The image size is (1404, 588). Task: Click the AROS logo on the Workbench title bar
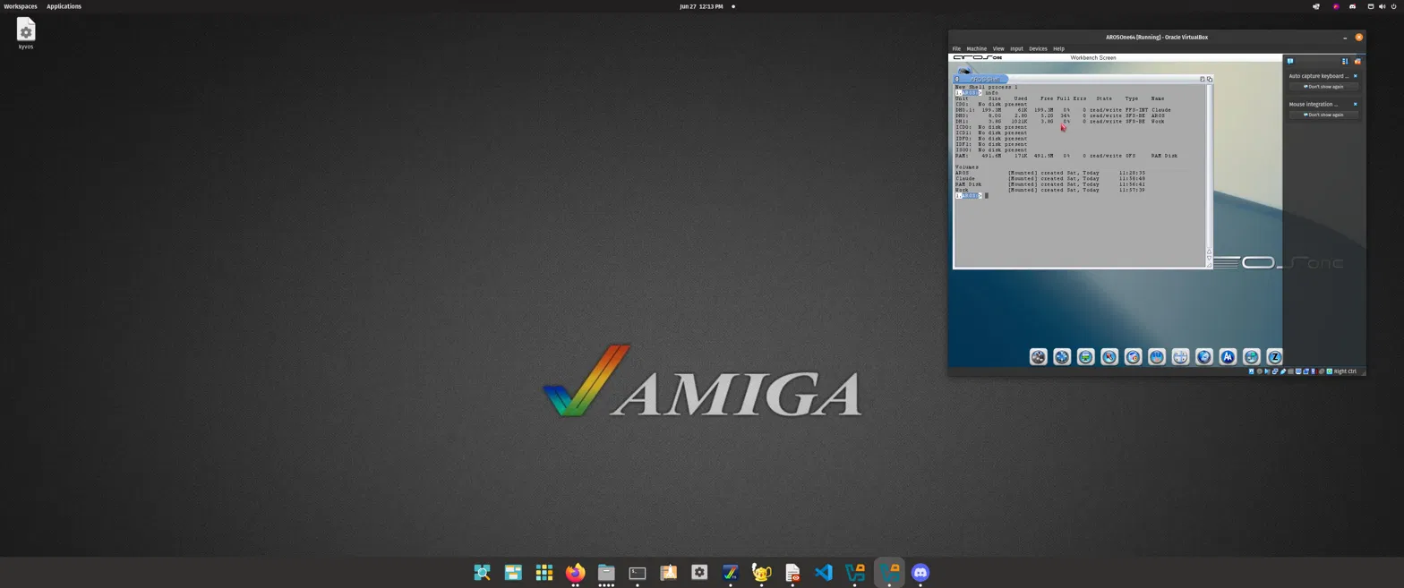click(x=977, y=57)
